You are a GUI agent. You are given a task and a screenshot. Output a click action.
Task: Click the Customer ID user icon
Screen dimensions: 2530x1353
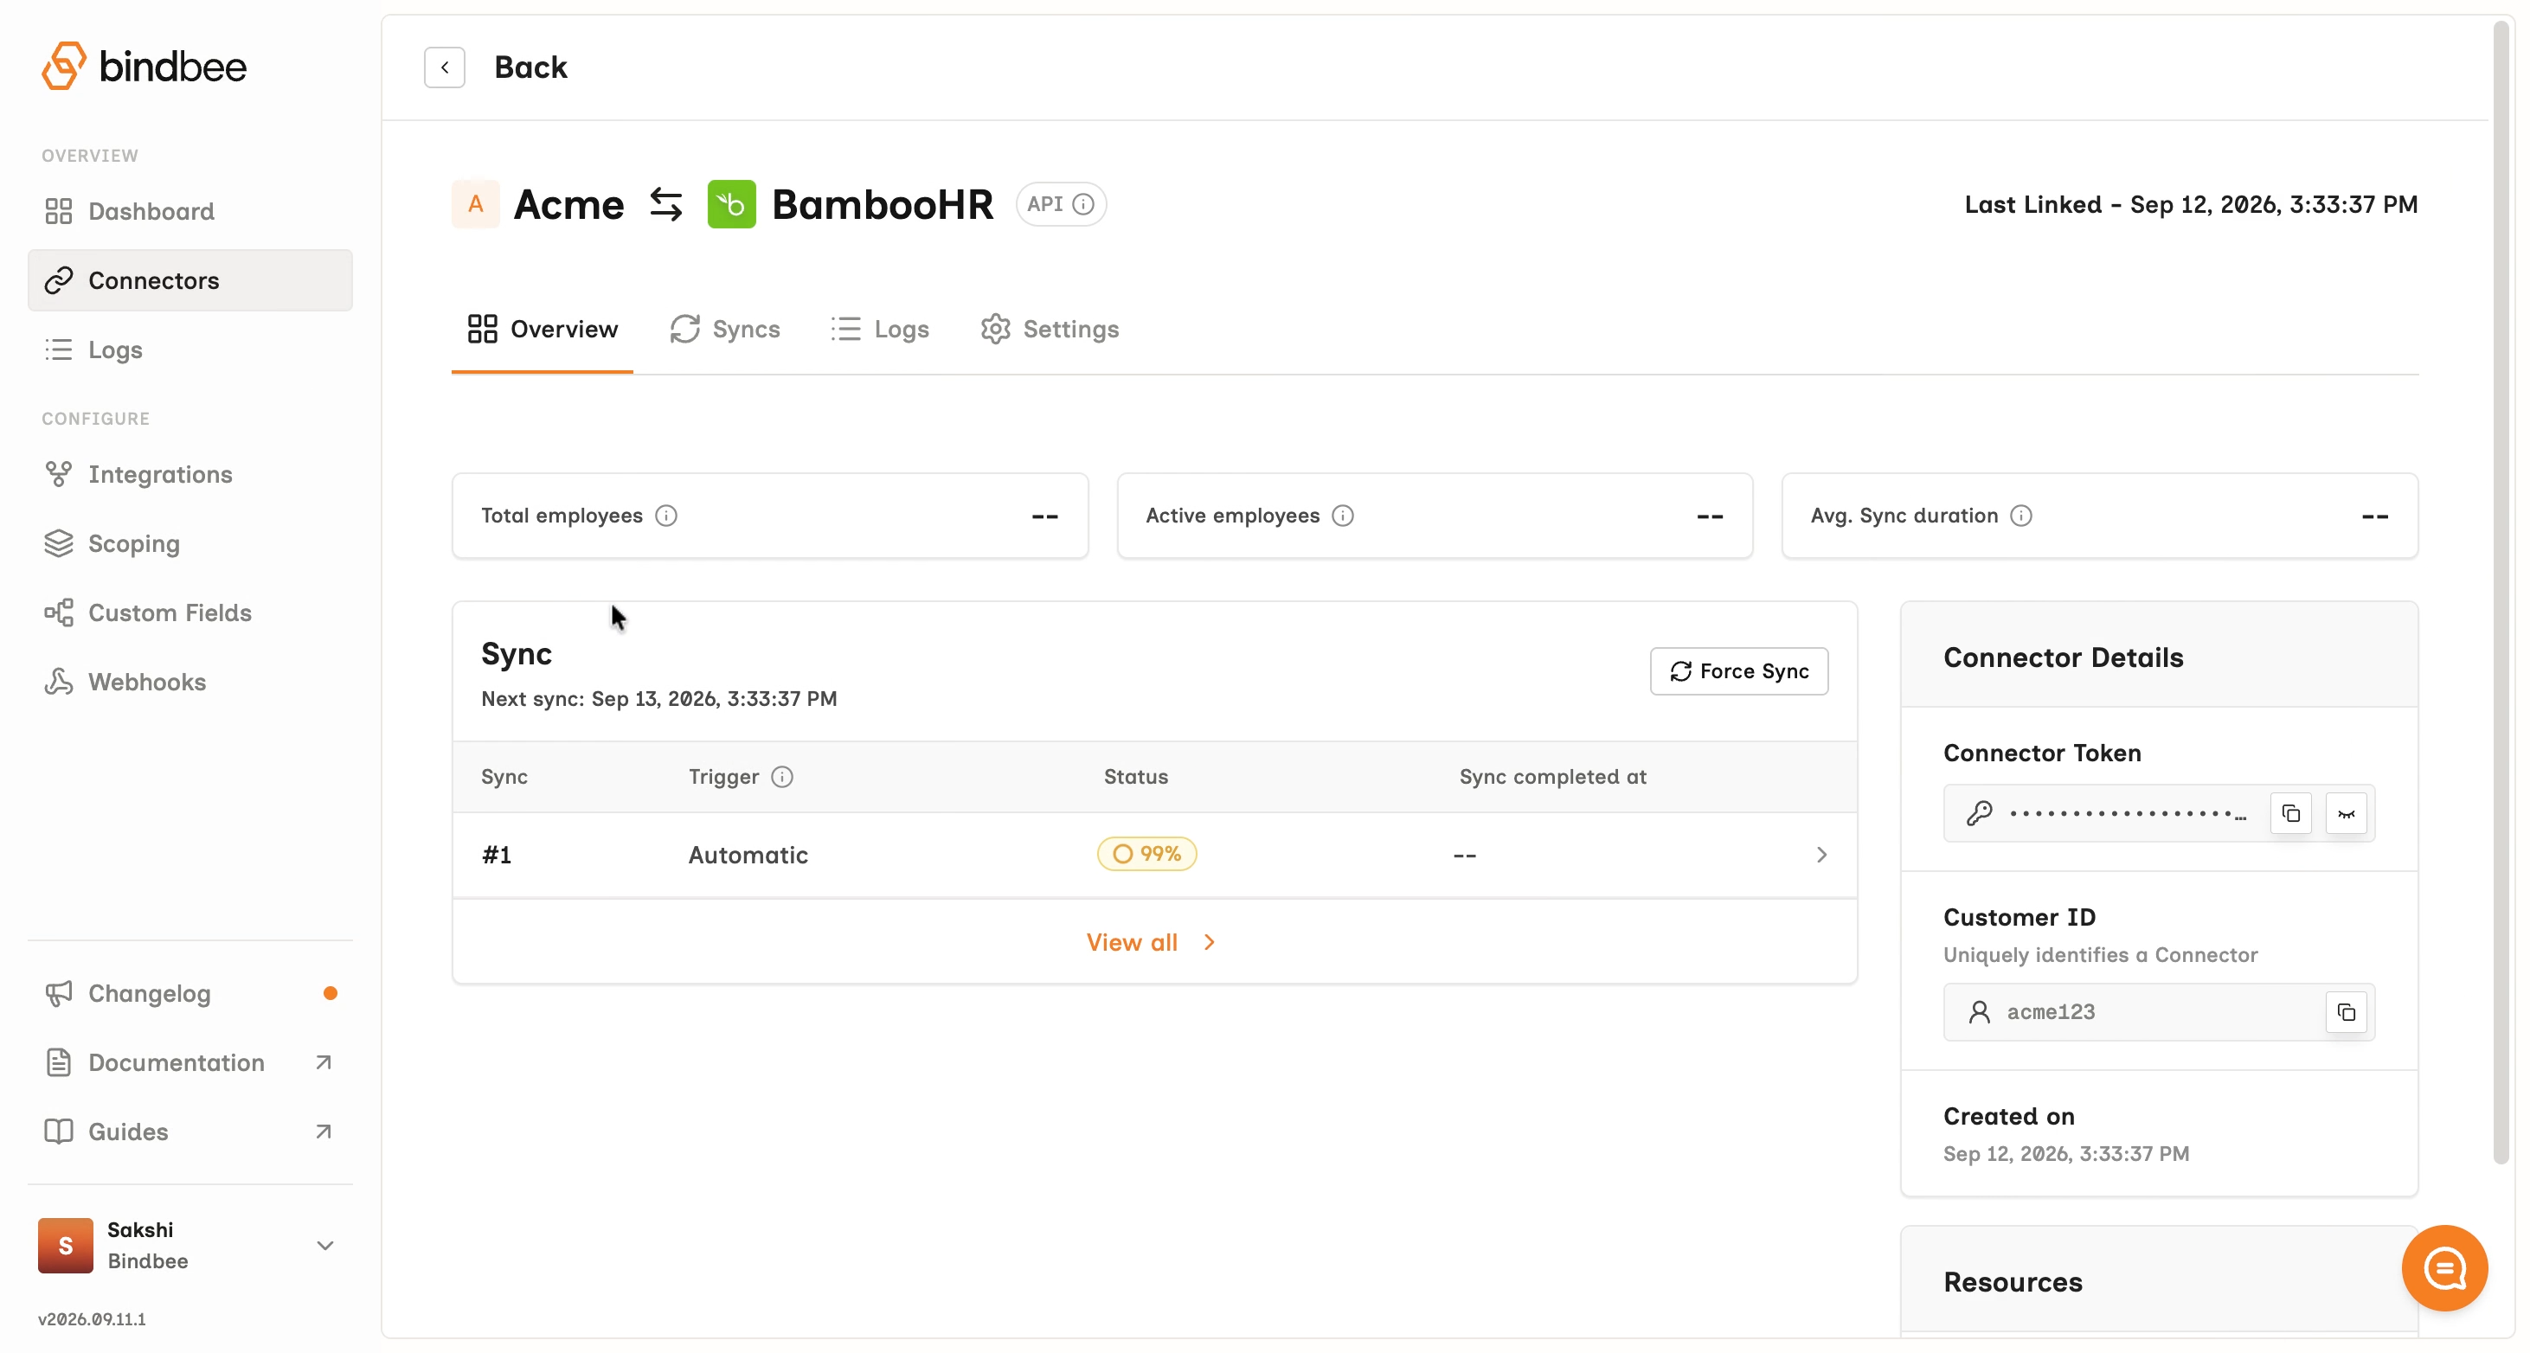point(1979,1012)
